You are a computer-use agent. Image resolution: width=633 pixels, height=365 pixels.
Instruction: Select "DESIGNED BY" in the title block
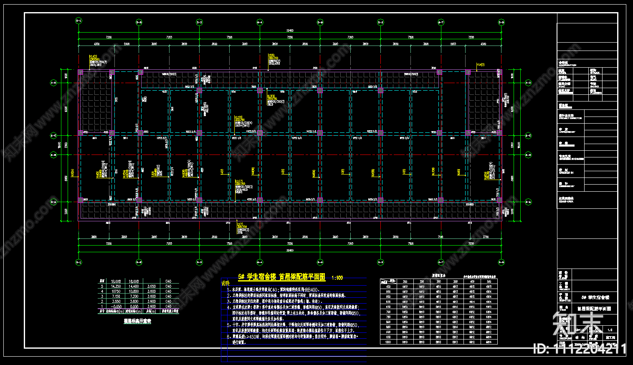(567, 186)
